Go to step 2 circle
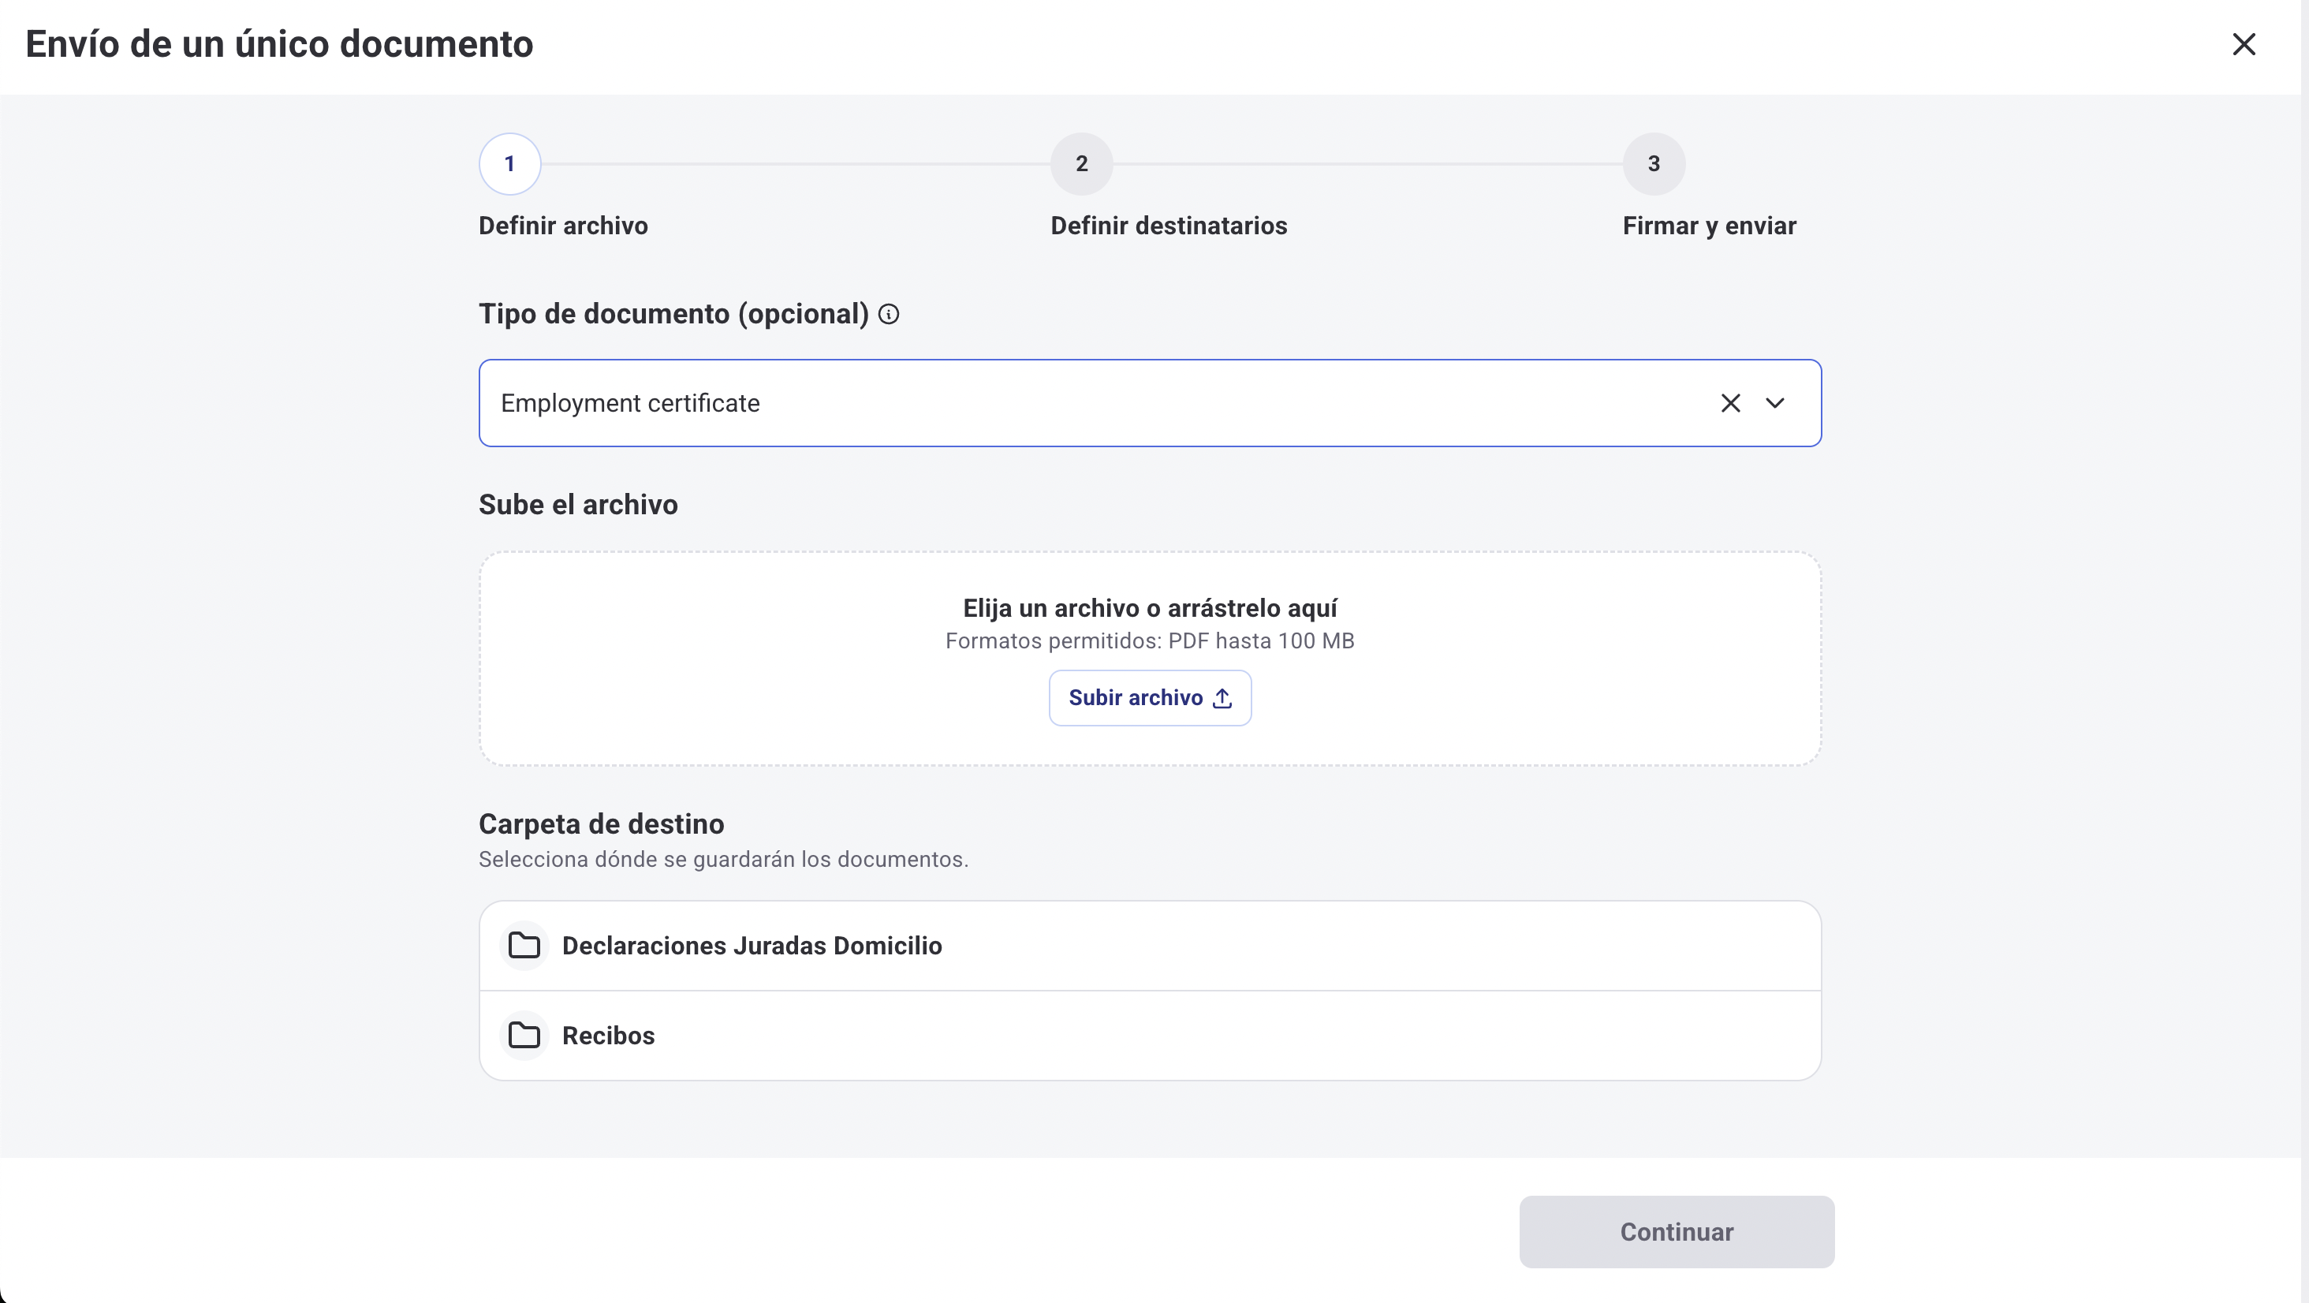2309x1303 pixels. pyautogui.click(x=1082, y=164)
